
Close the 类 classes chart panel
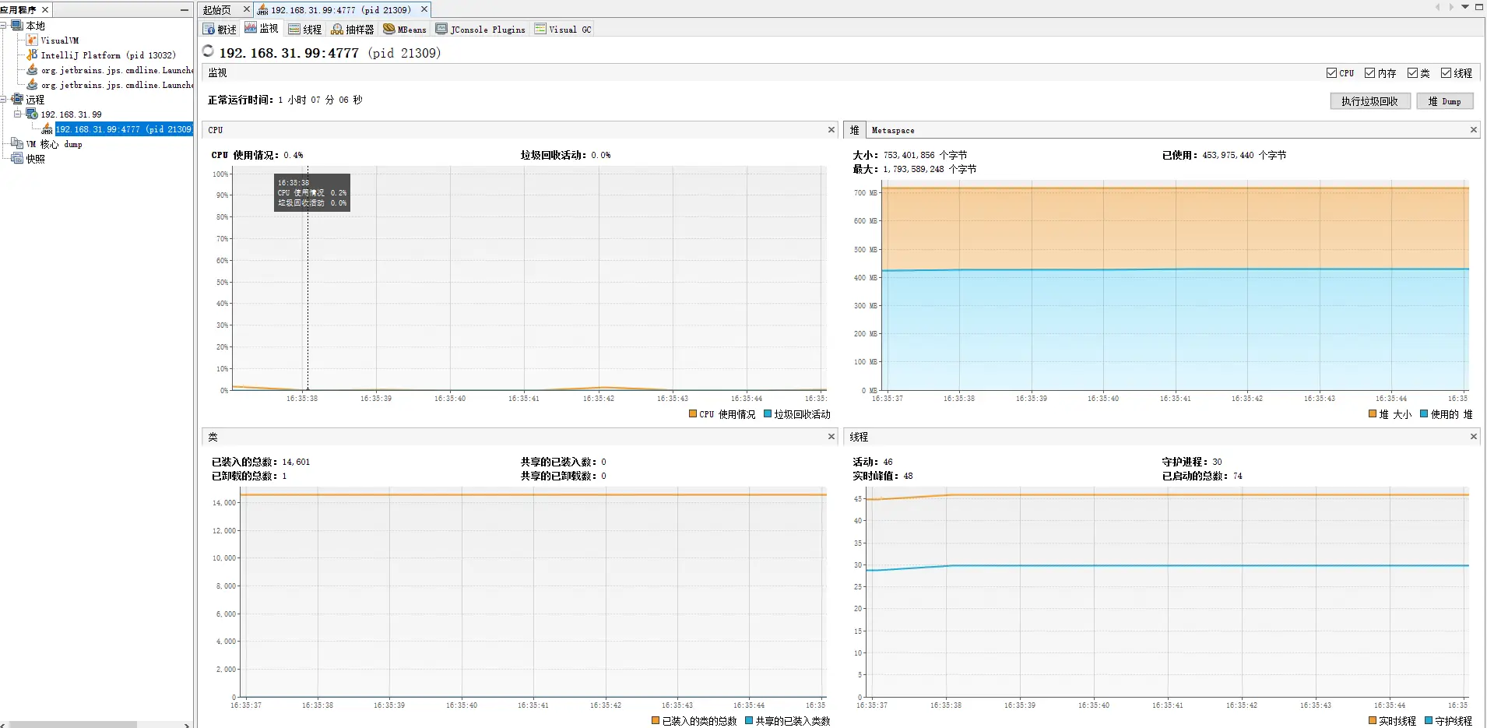point(831,437)
